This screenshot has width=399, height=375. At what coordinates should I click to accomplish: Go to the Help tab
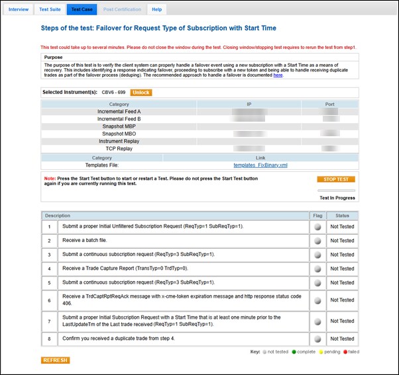[156, 10]
